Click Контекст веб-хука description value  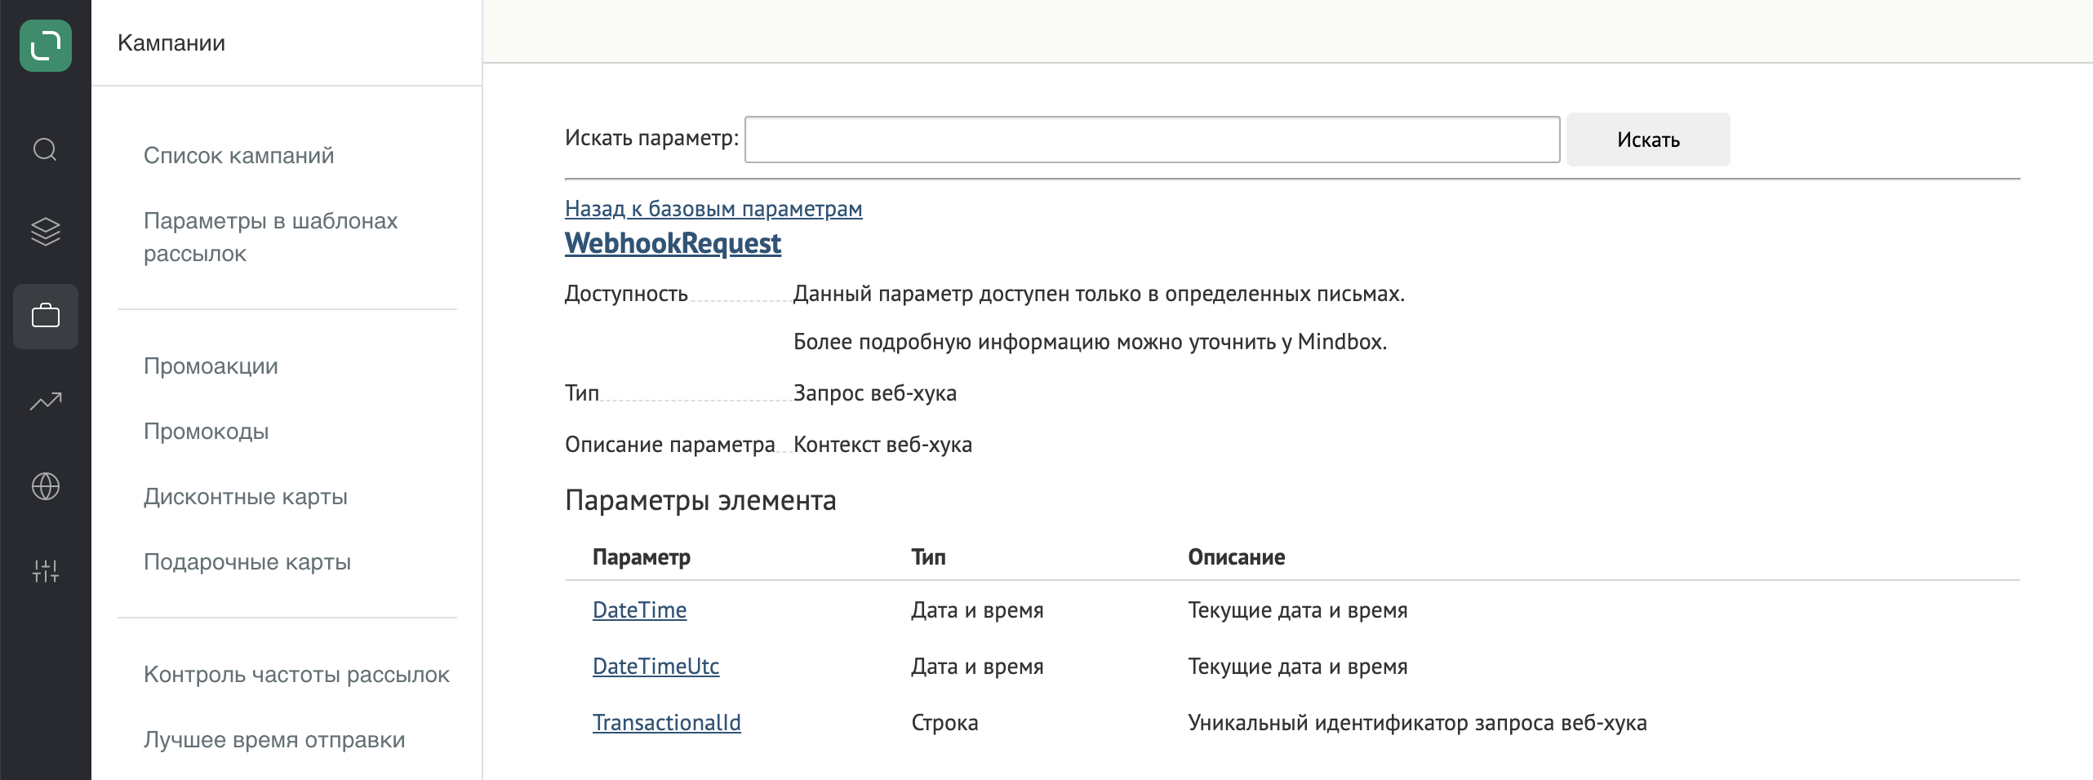pos(882,445)
